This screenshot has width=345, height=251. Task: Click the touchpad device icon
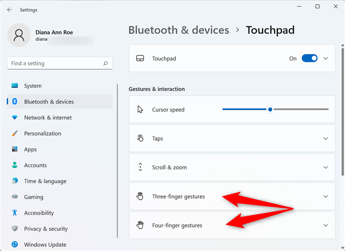tap(140, 58)
